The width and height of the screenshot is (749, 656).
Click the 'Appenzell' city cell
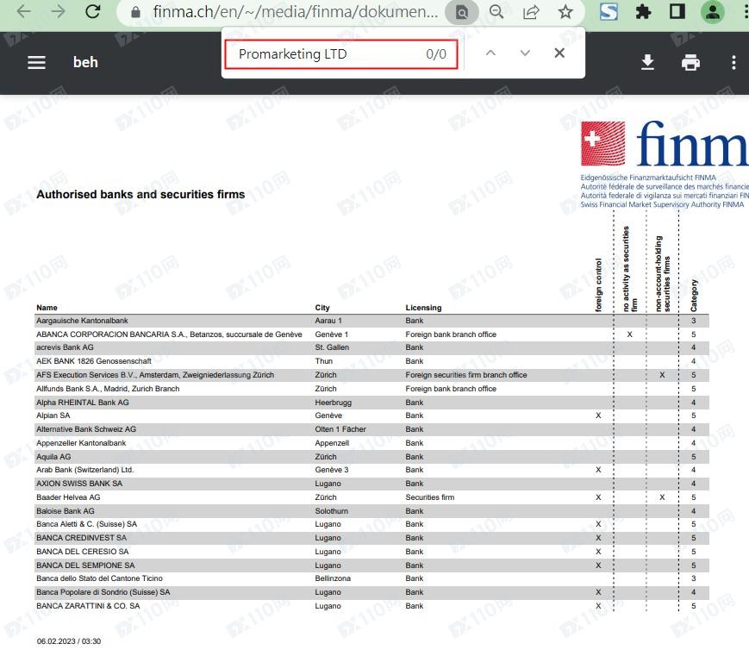[332, 443]
